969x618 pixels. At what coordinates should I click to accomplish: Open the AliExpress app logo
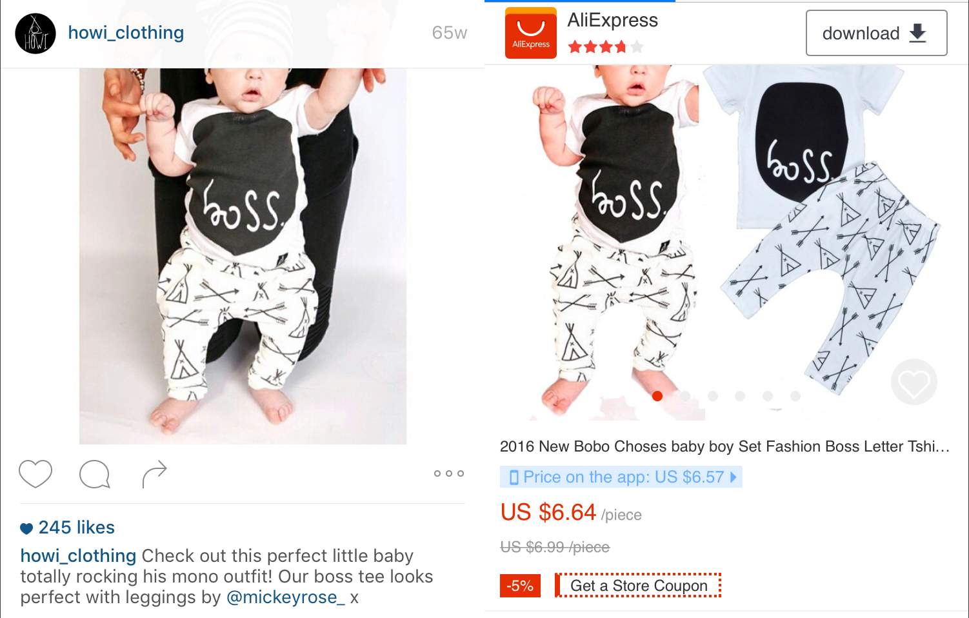tap(531, 33)
